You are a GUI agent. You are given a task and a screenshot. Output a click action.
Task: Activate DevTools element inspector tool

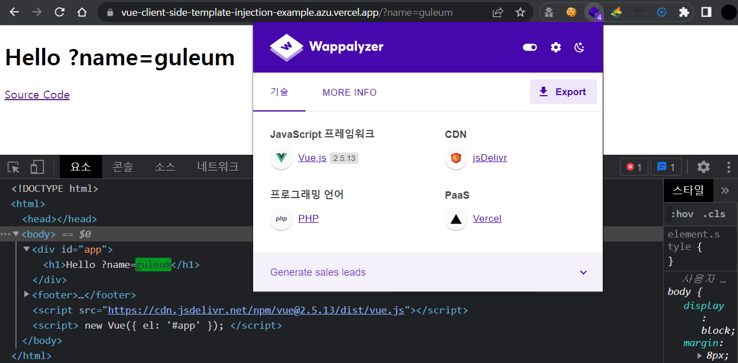click(14, 167)
